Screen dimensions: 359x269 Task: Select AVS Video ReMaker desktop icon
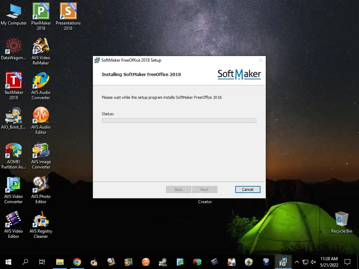click(41, 51)
